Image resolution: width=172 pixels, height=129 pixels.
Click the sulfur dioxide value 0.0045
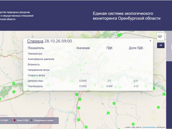[x=83, y=81]
